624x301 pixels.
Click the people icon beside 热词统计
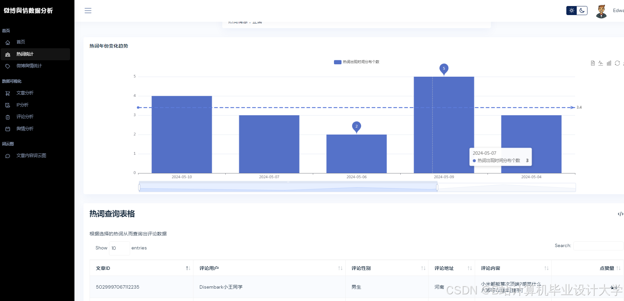8,55
